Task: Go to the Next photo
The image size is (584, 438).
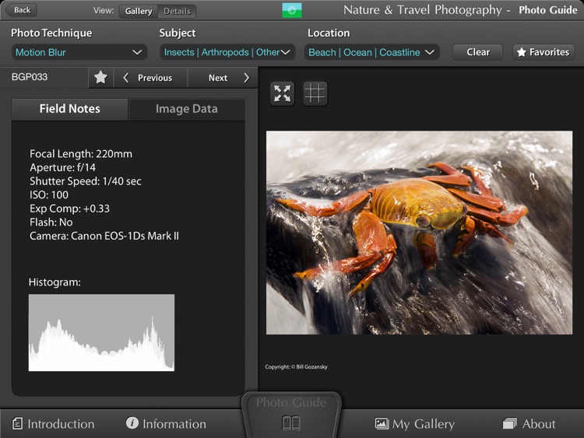Action: [223, 78]
